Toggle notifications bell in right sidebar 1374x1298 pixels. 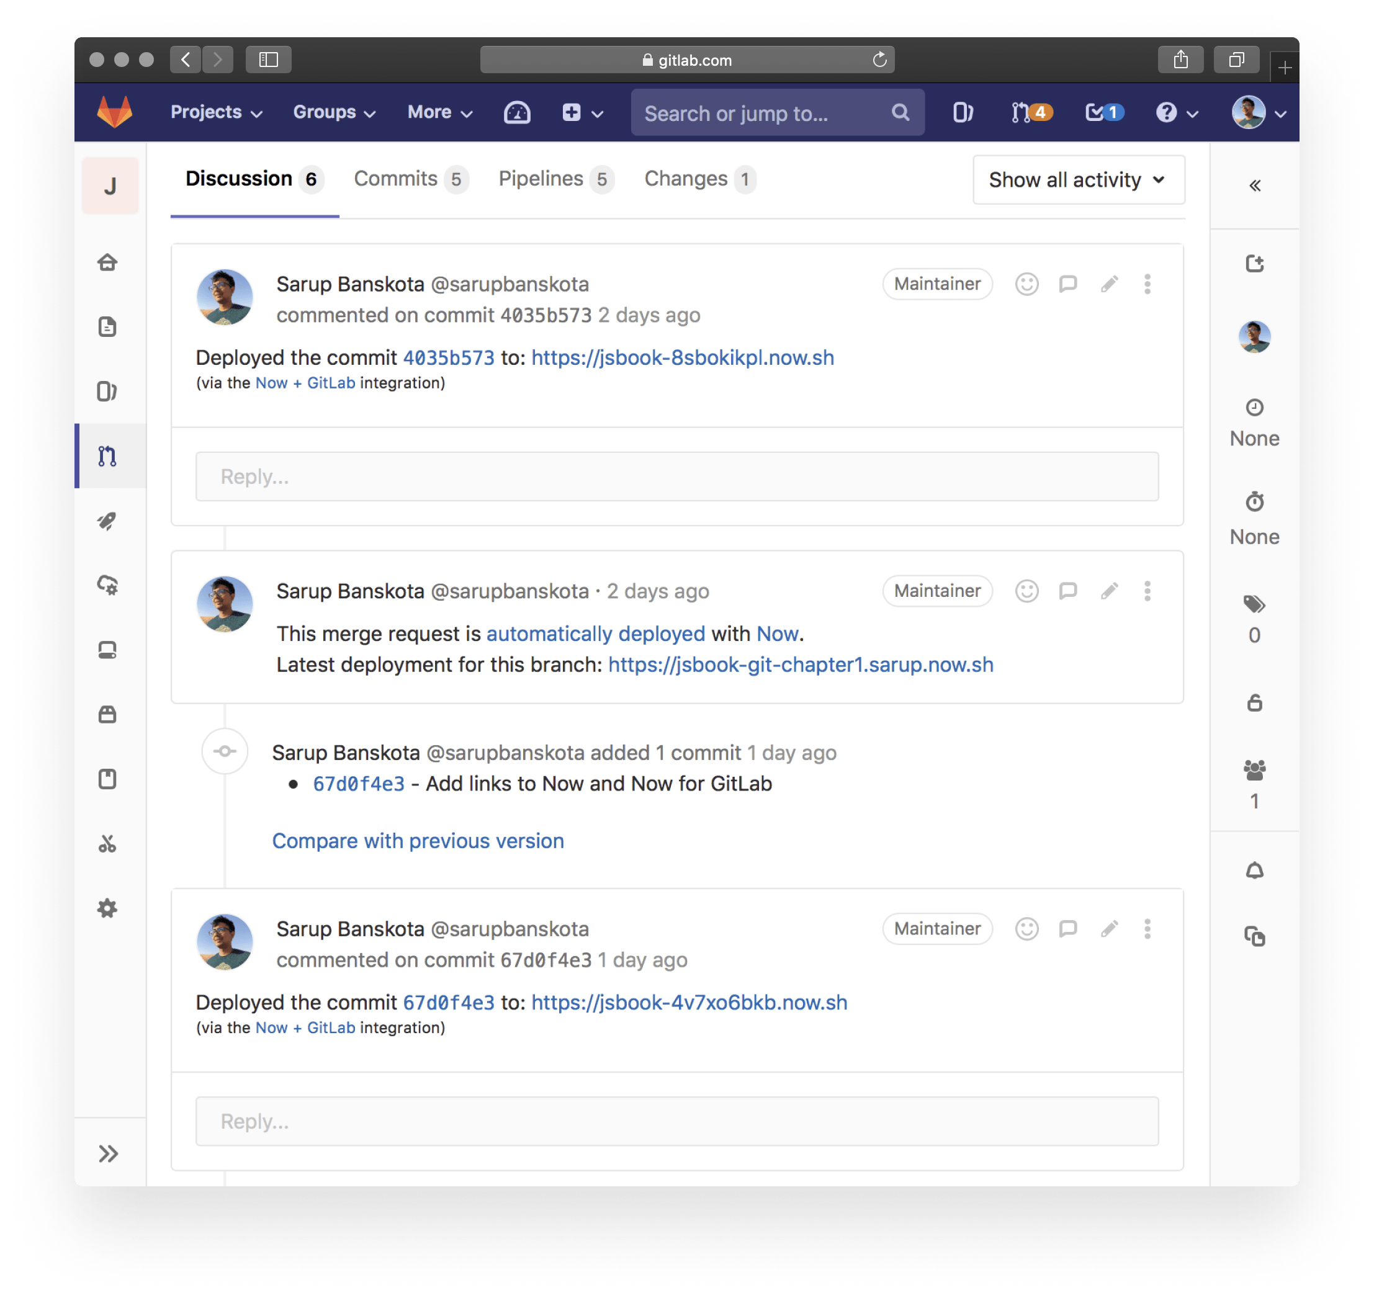coord(1254,871)
